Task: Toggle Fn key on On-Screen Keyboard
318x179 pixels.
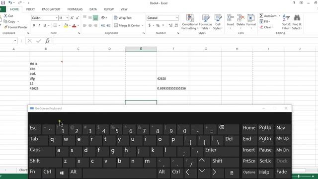Action: coord(35,173)
